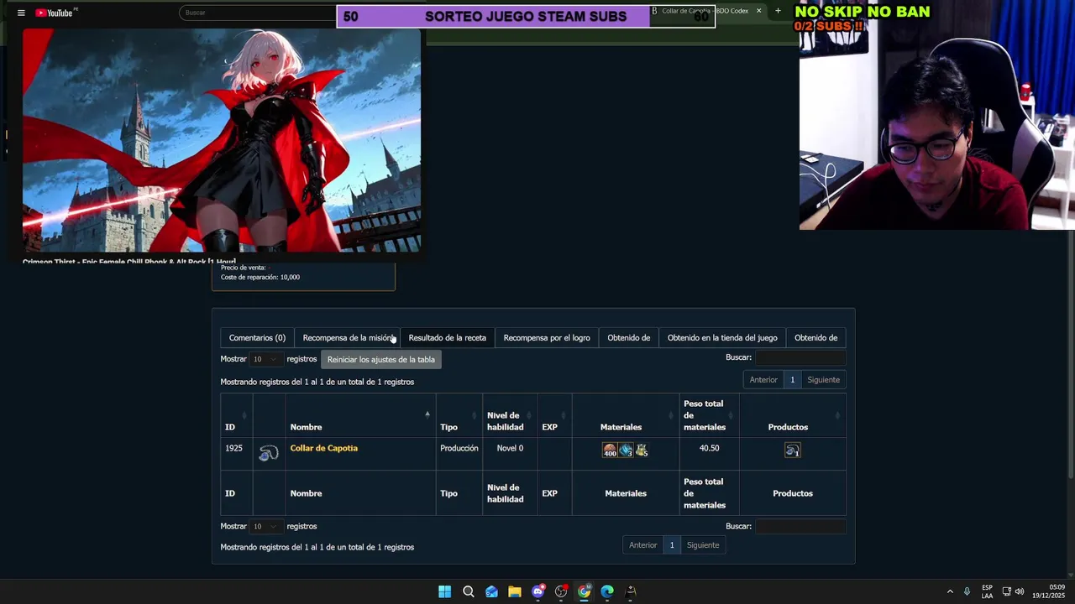Screen dimensions: 1075x604
Task: Click Anterior in the lower pagination
Action: (643, 545)
